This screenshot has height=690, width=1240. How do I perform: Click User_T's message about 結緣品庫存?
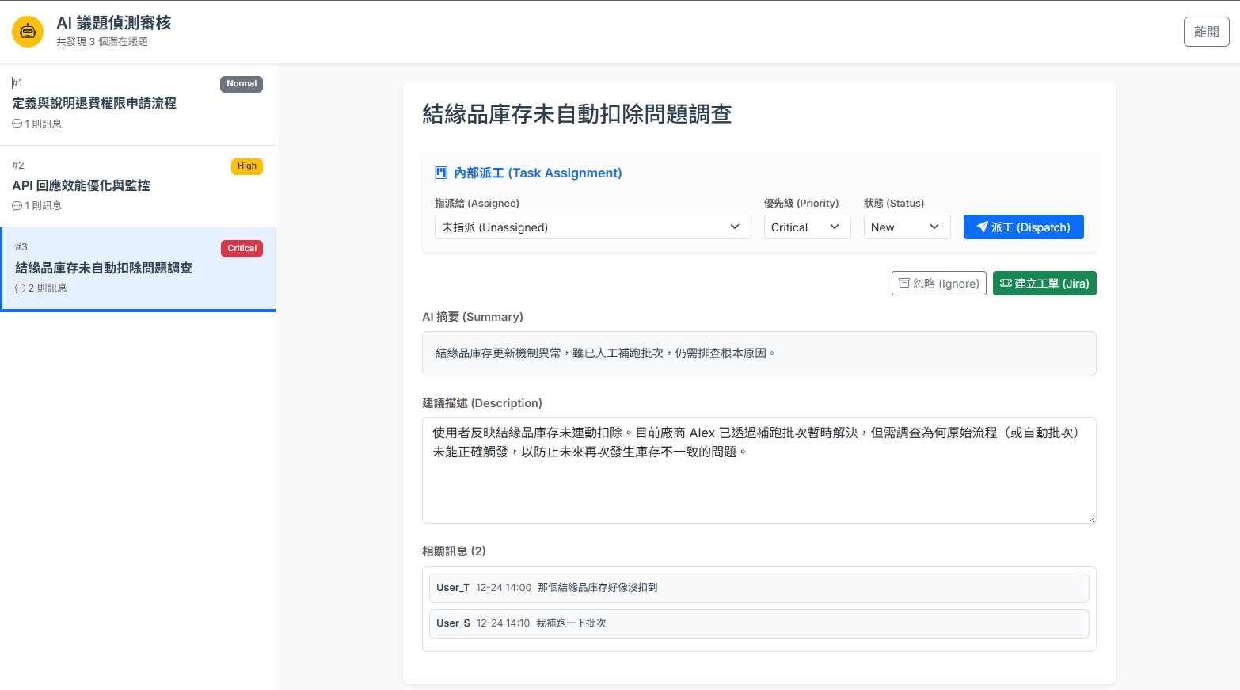(759, 588)
